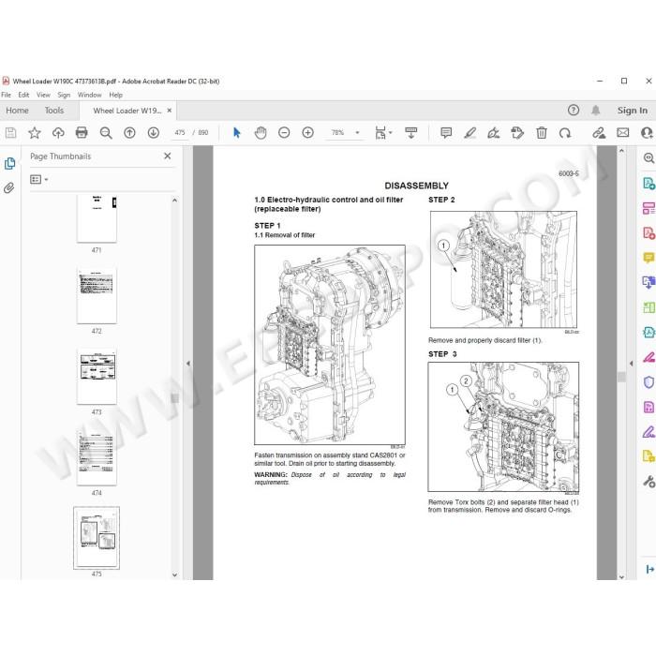Screen dimensions: 656x656
Task: Activate the Hand pan tool
Action: click(x=261, y=133)
